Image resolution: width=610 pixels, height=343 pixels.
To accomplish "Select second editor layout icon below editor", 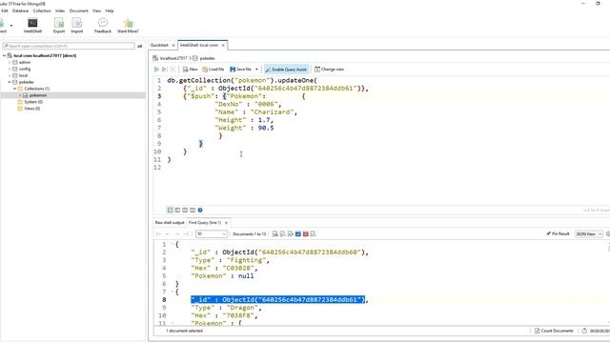I will click(x=177, y=210).
